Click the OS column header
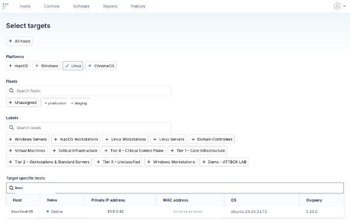 point(234,200)
